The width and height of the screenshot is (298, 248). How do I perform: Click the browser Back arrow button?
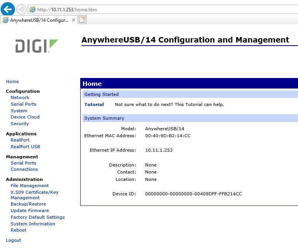point(9,9)
